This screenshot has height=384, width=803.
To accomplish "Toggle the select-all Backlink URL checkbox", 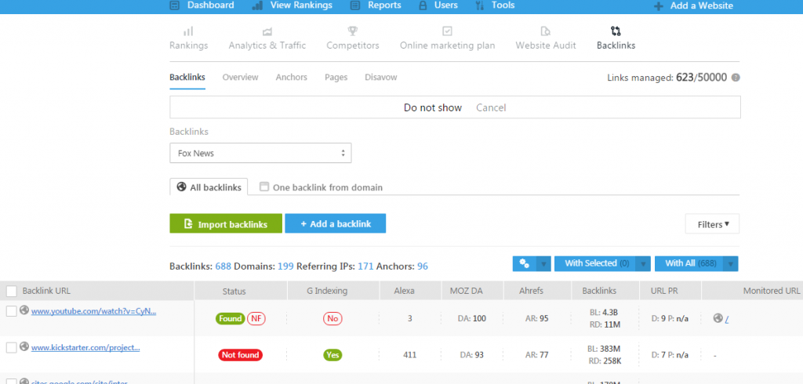I will click(11, 291).
